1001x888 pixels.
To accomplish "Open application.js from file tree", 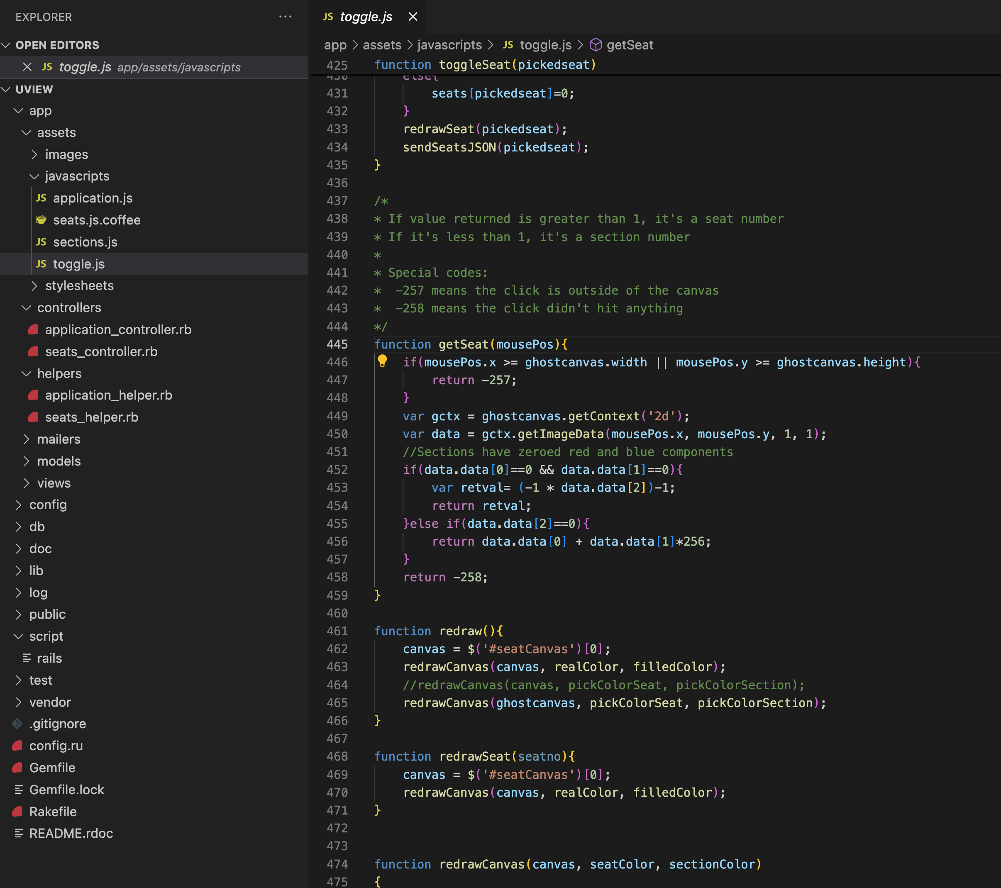I will coord(93,198).
